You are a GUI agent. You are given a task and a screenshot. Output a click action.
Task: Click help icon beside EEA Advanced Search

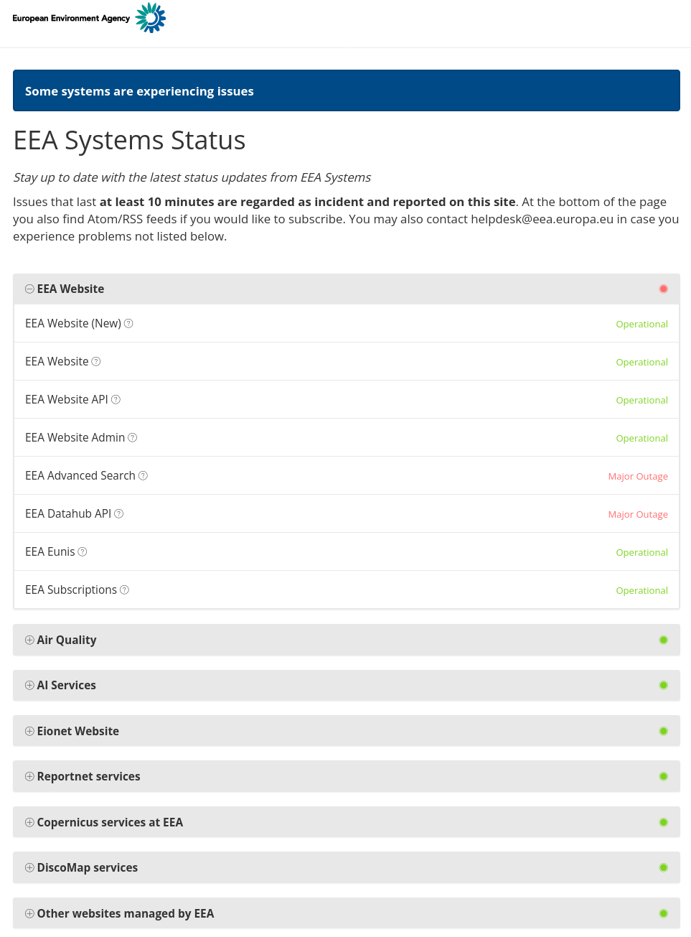coord(144,476)
